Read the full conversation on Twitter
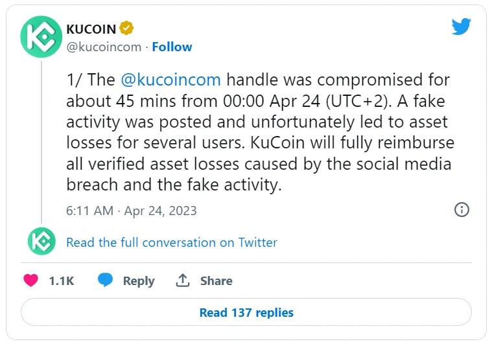This screenshot has height=344, width=492. click(x=172, y=242)
